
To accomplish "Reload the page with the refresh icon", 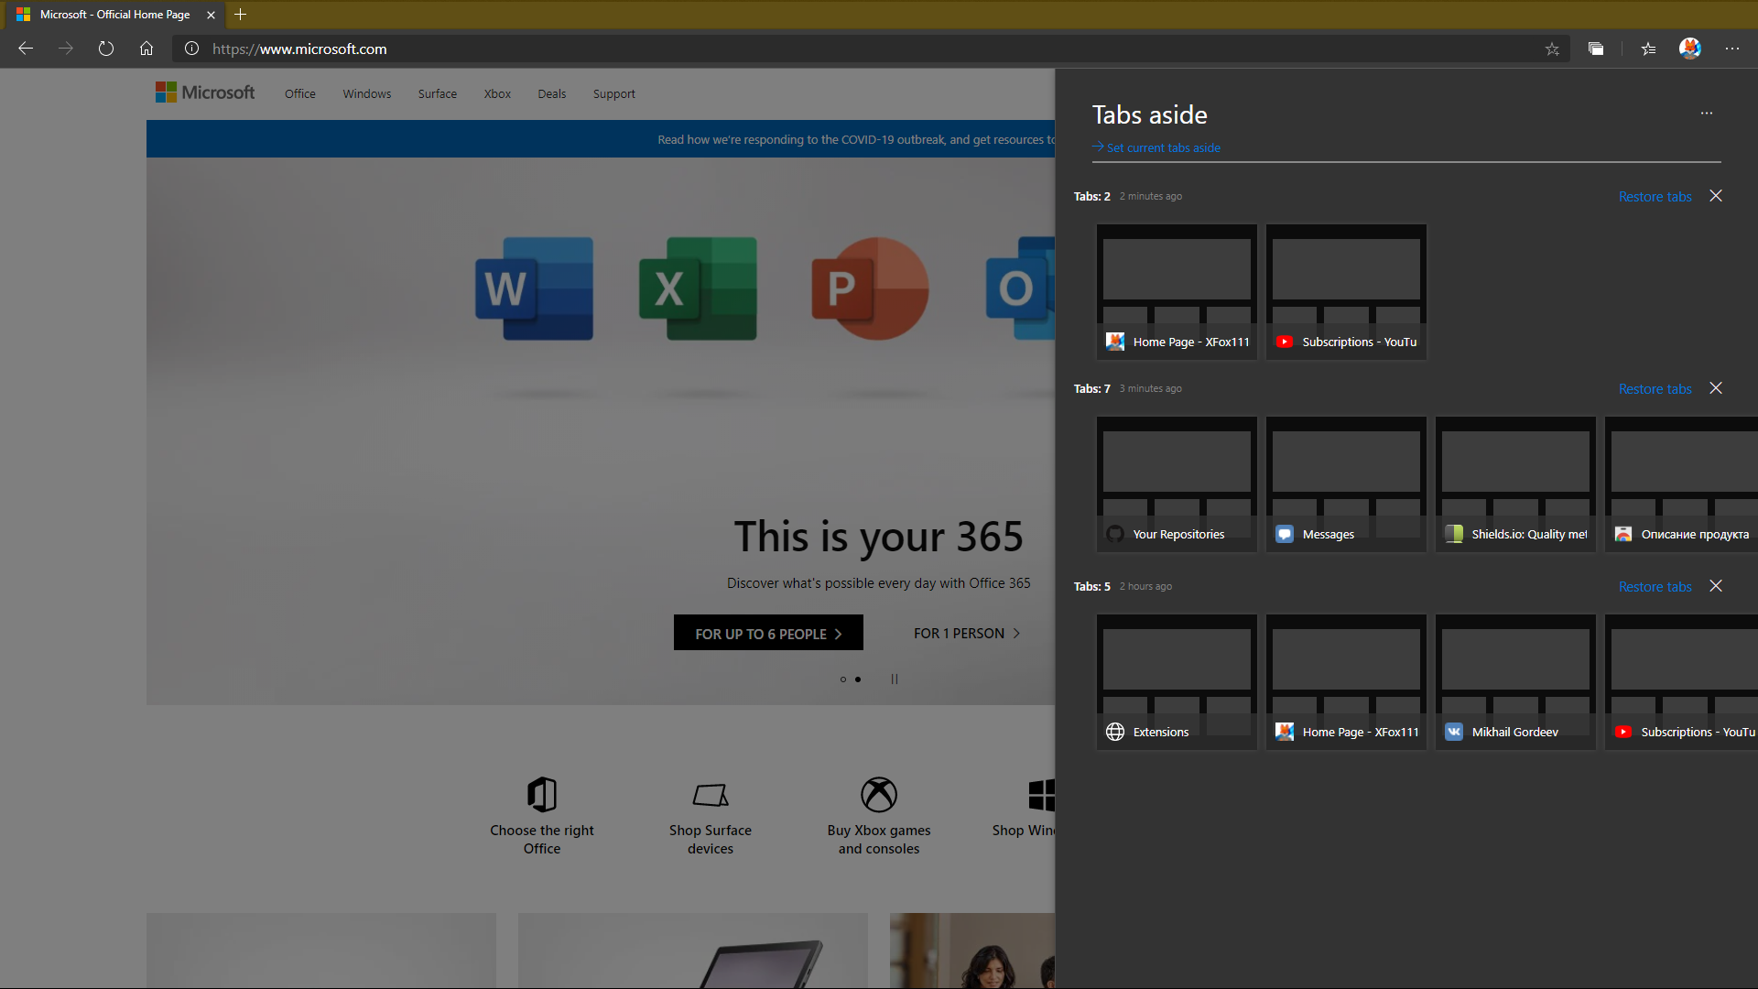I will tap(106, 49).
